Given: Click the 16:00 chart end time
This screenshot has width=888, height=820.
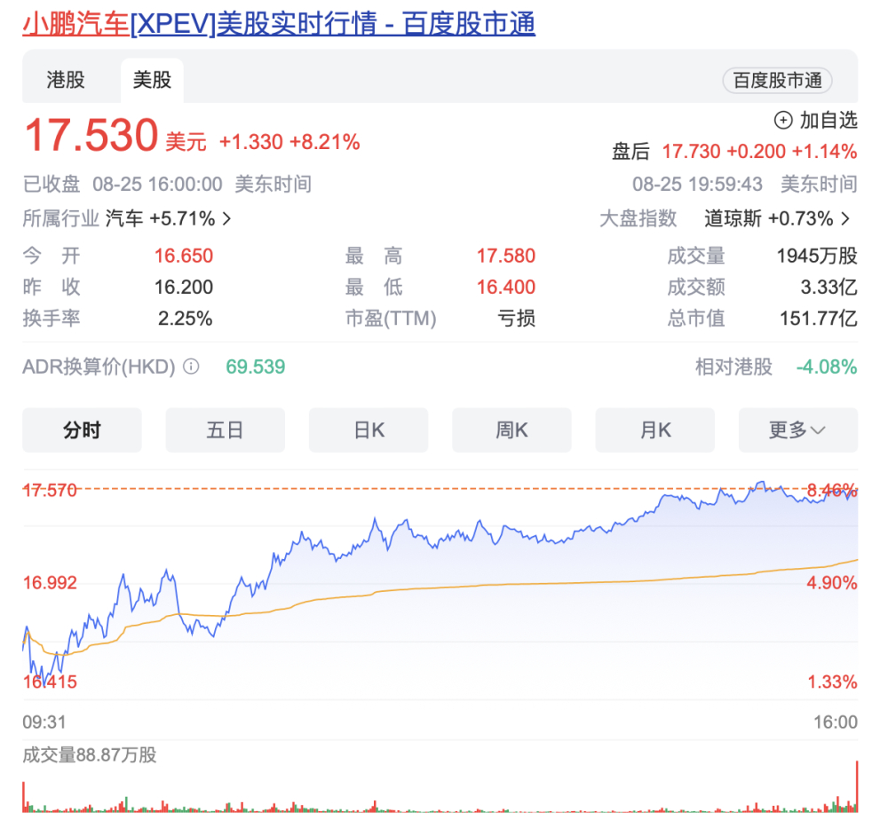Looking at the screenshot, I should pyautogui.click(x=836, y=722).
